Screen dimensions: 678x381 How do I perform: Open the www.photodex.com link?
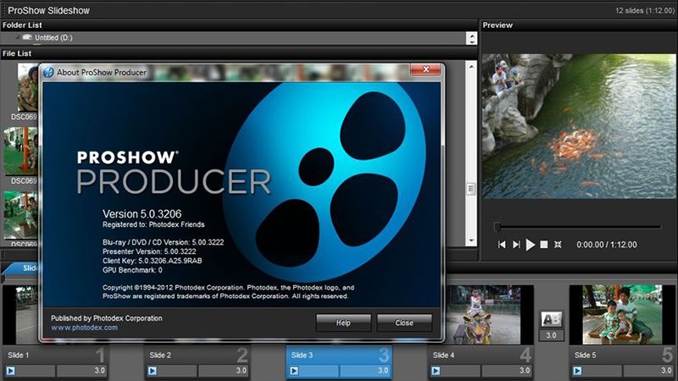pos(84,327)
